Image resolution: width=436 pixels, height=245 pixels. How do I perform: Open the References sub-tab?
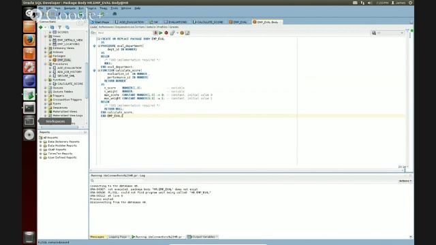[106, 27]
